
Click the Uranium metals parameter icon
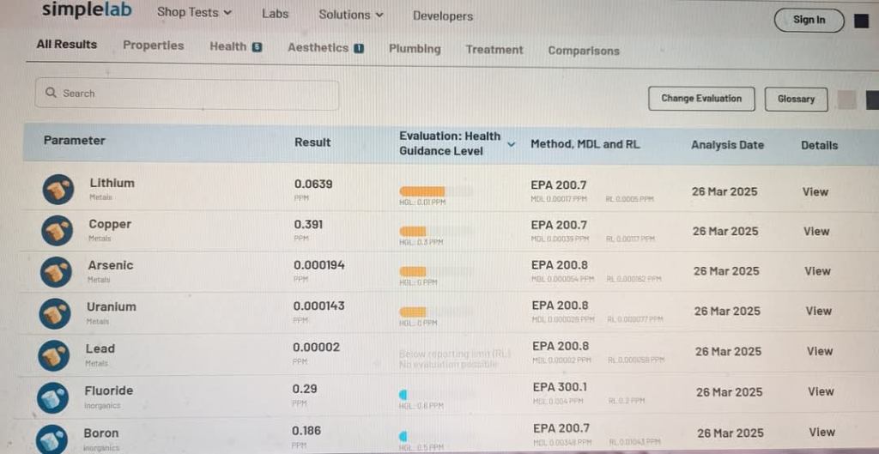55,313
